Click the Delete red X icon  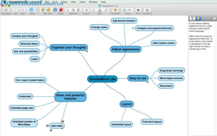tap(61, 10)
